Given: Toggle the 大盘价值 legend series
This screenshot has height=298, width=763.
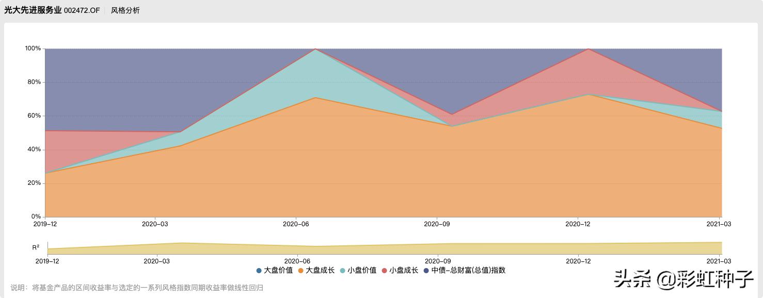Looking at the screenshot, I should coord(275,270).
